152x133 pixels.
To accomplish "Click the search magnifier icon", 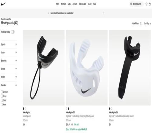I will (131, 4).
